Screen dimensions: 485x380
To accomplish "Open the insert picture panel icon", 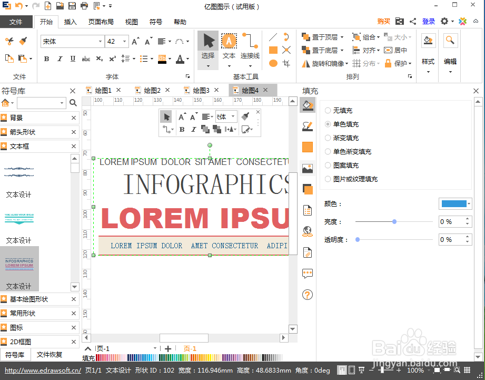I will [x=308, y=168].
